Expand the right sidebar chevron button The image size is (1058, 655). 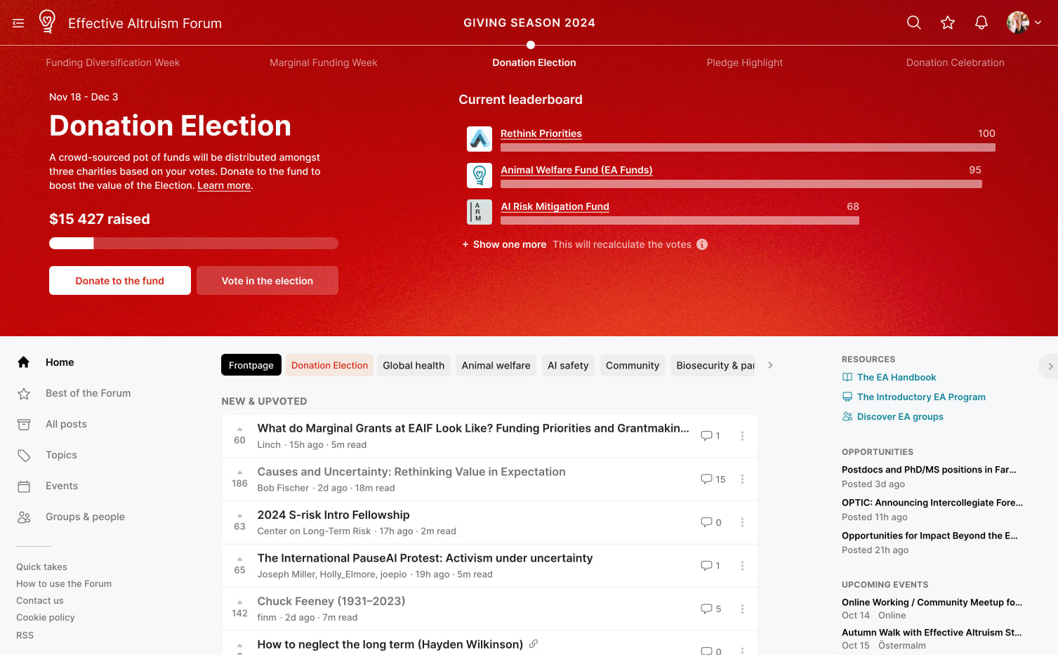pos(1050,366)
